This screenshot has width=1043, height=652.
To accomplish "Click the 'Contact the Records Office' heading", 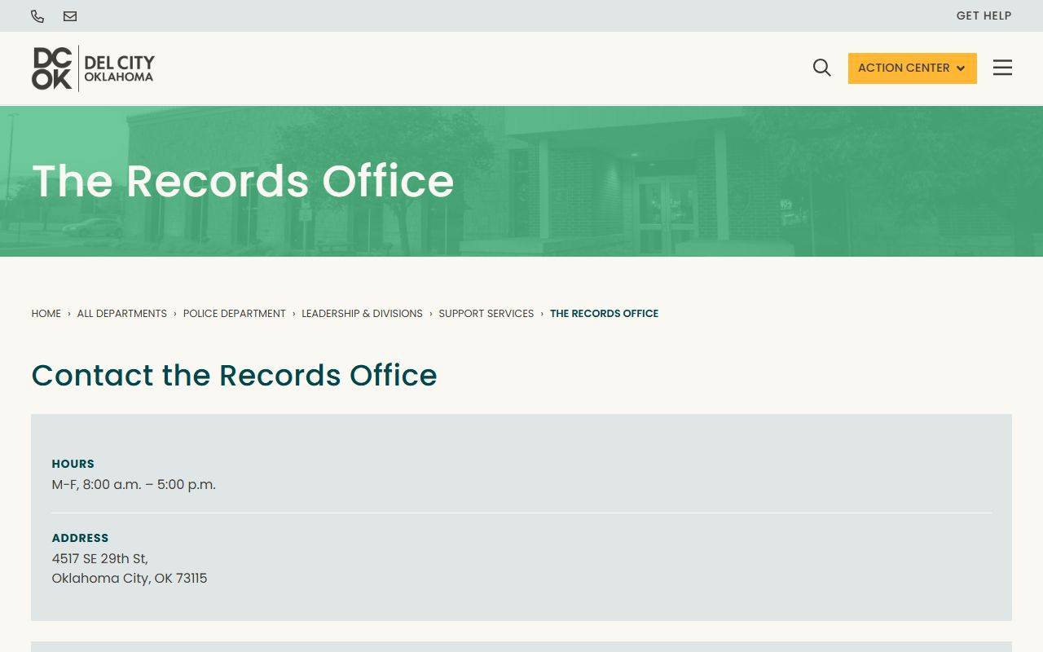I will tap(234, 375).
